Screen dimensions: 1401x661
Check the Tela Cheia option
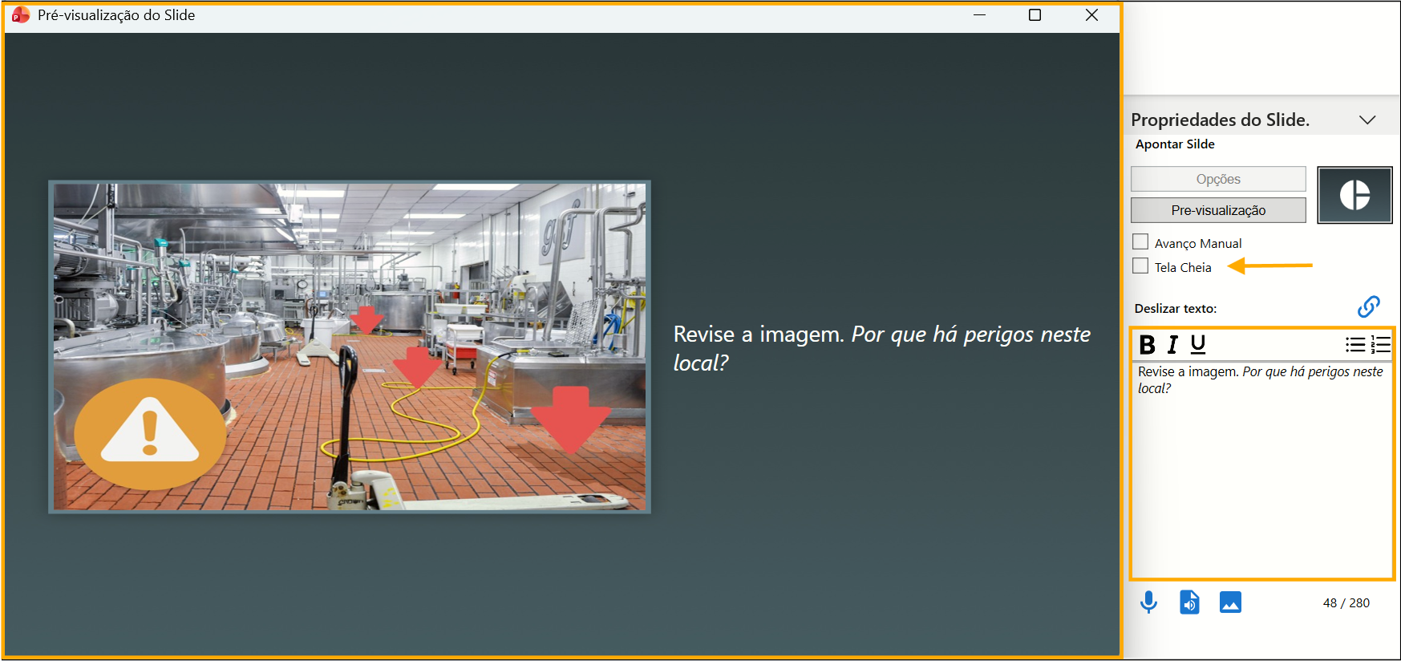(1140, 266)
